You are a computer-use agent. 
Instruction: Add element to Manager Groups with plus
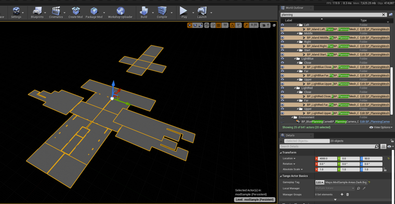(342, 195)
